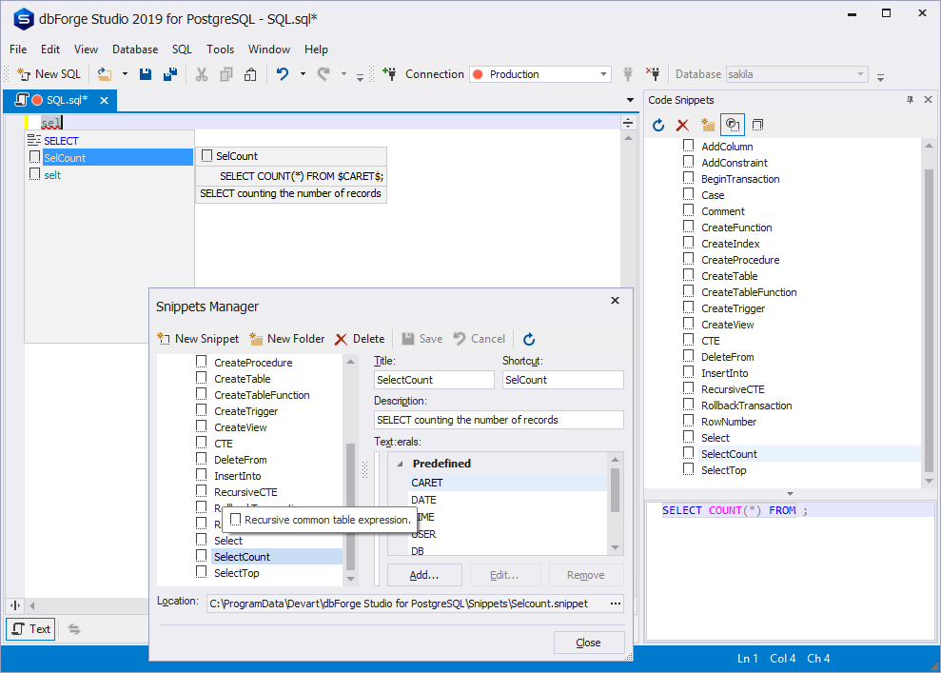Select DATE in Predefined literals list
The height and width of the screenshot is (673, 941).
[x=423, y=500]
